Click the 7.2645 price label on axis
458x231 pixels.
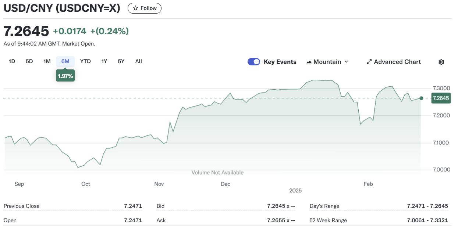coord(441,98)
